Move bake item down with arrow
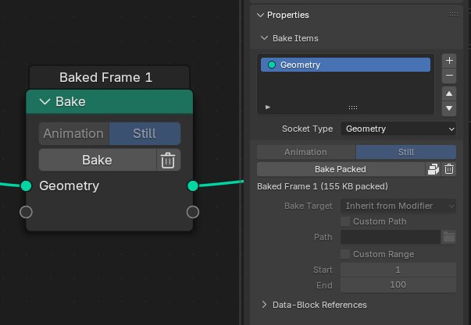This screenshot has width=471, height=325. (448, 108)
